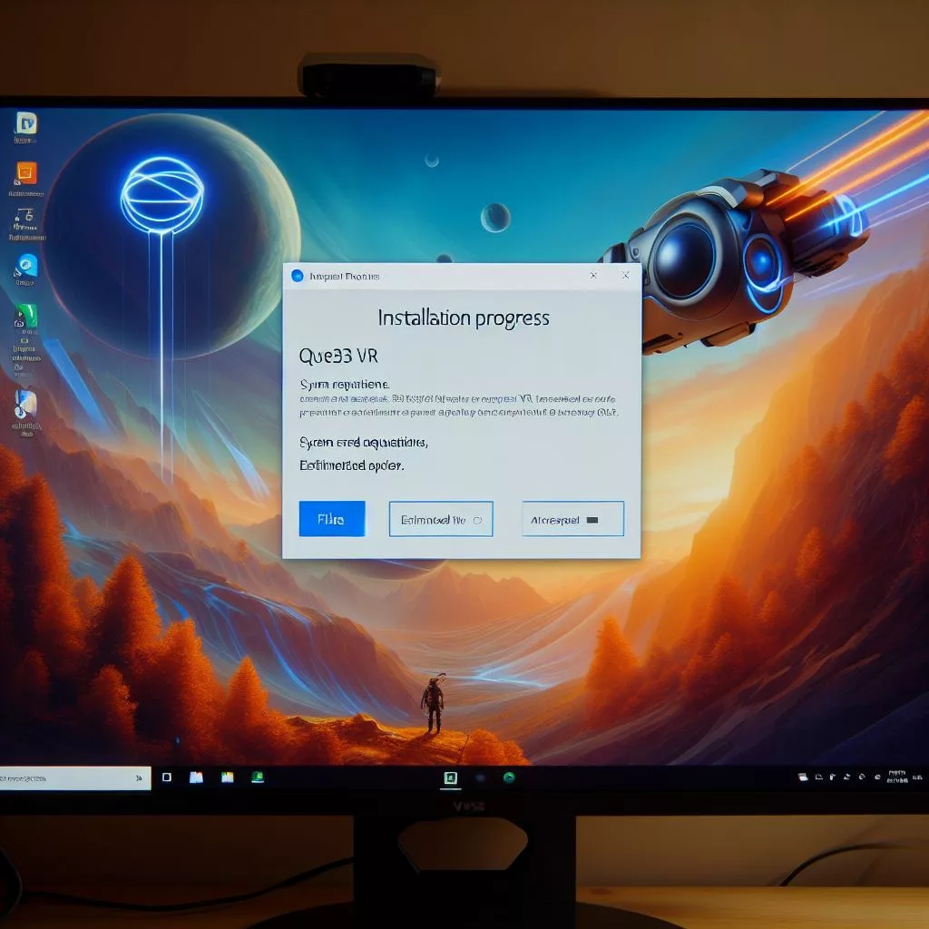929x929 pixels.
Task: Open the 'Estimated file' dropdown option
Action: (x=442, y=519)
